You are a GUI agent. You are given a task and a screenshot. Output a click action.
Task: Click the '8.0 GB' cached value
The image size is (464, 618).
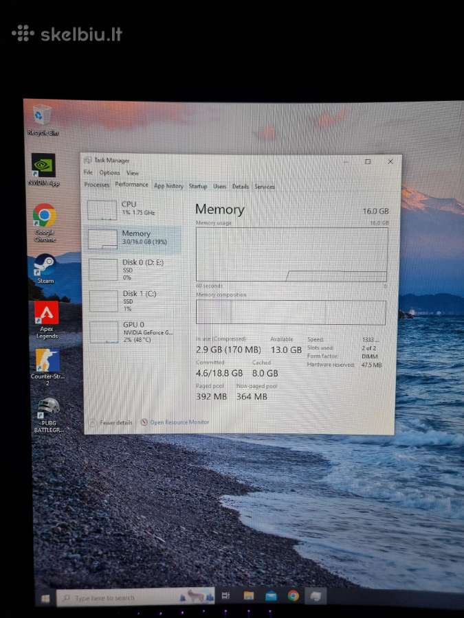click(265, 373)
